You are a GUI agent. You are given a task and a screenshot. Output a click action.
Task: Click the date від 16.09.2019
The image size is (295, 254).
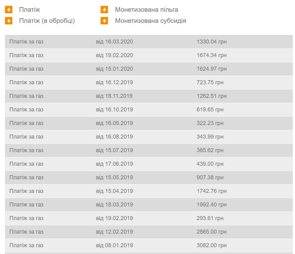click(x=114, y=123)
